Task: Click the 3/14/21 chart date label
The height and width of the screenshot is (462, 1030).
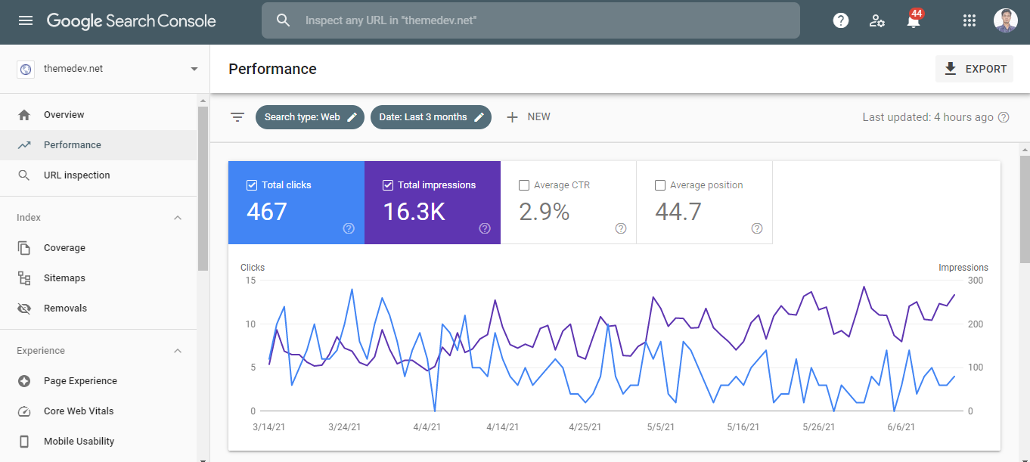Action: point(268,426)
